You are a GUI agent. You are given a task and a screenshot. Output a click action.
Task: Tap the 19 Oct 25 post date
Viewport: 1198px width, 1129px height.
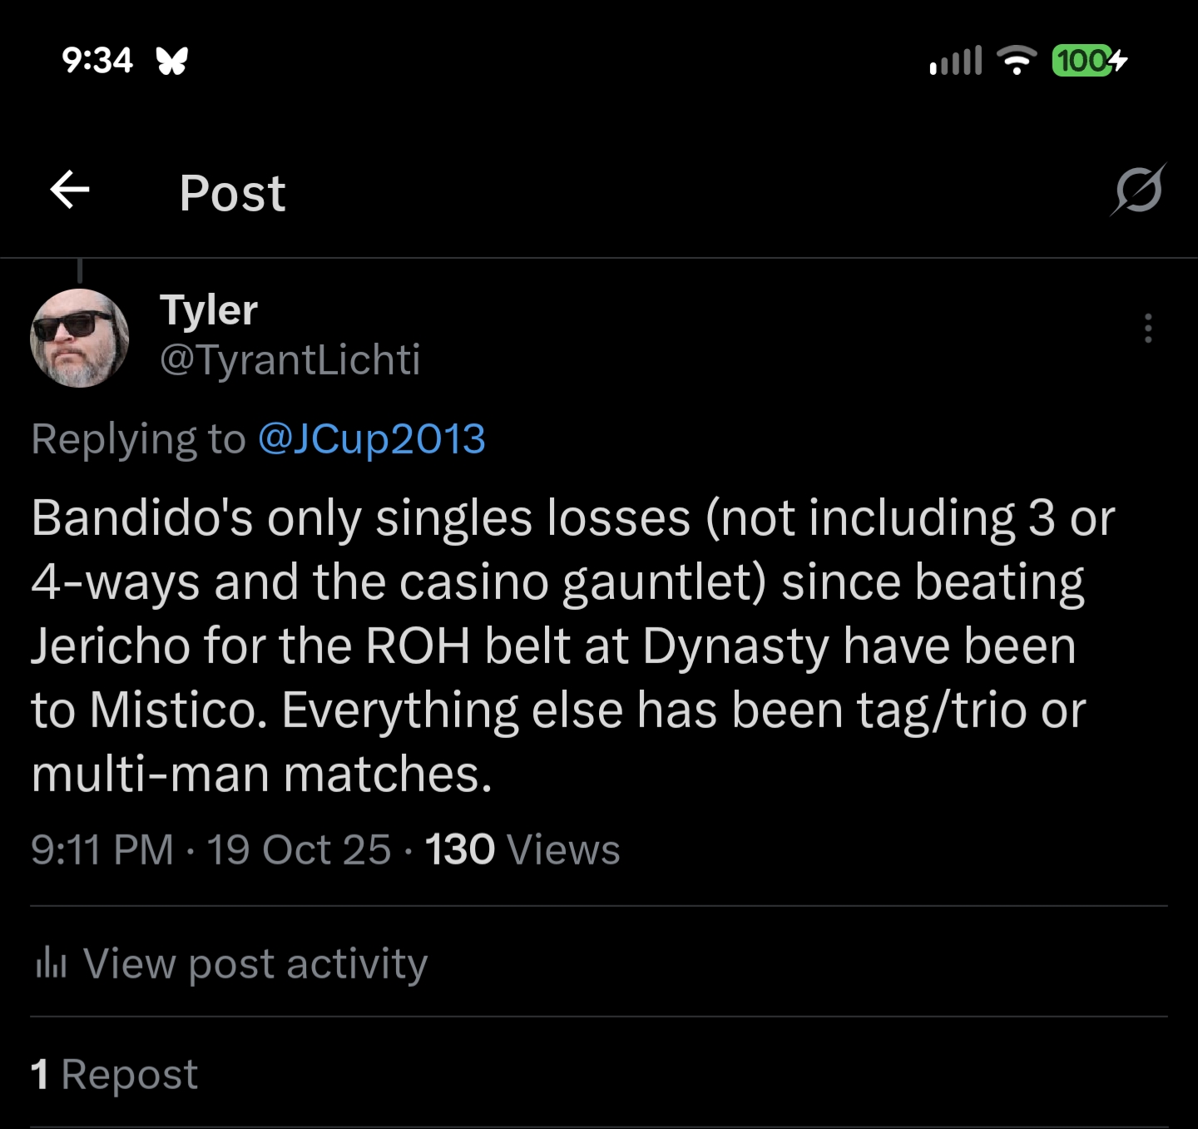point(299,849)
